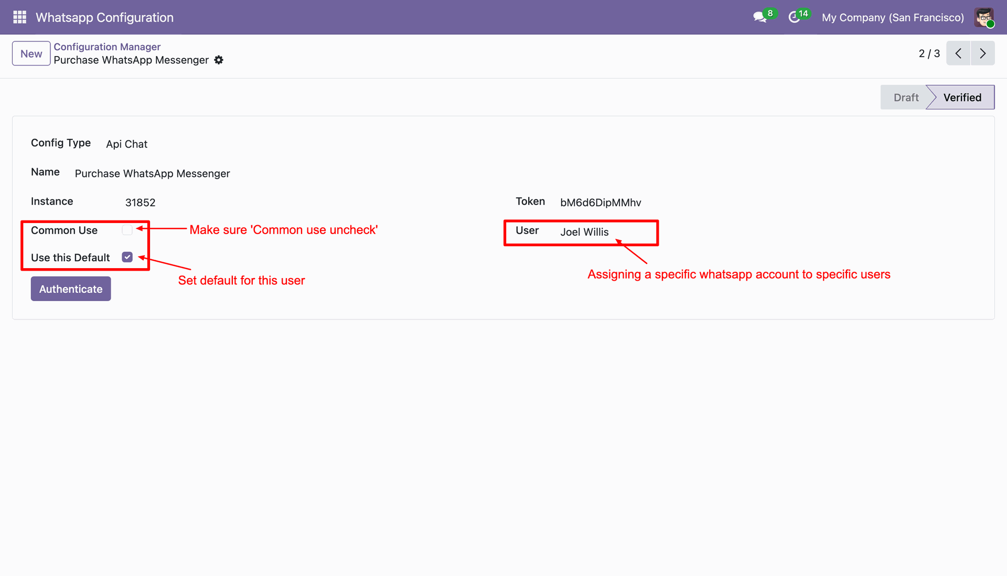This screenshot has width=1007, height=576.
Task: Select the Verified status stage
Action: [962, 97]
